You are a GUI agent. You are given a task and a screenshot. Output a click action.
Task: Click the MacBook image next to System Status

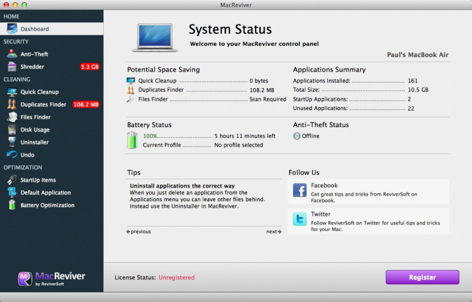coord(155,38)
